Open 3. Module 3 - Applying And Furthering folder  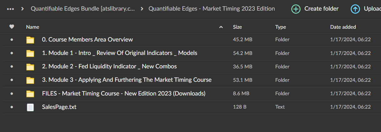127,80
